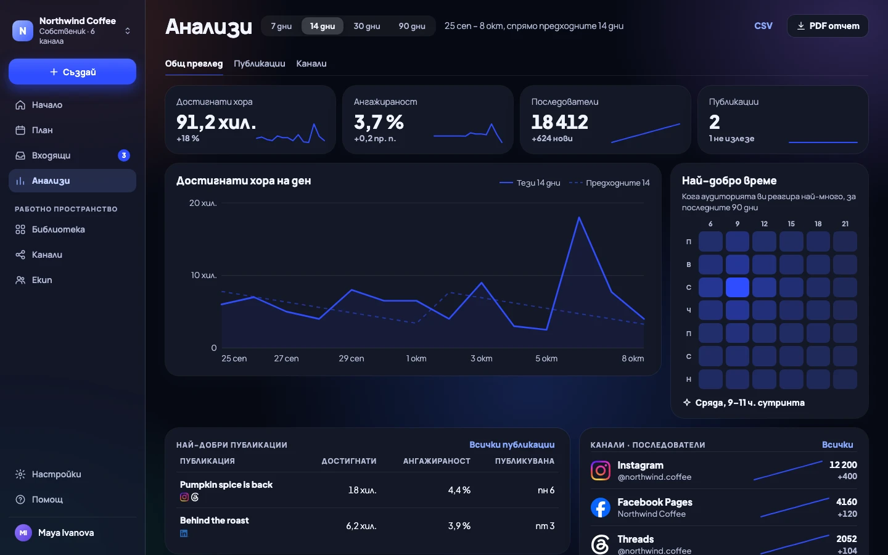This screenshot has height=555, width=888.
Task: Click the Достигнати хора 91,2 хил. card
Action: [x=250, y=120]
